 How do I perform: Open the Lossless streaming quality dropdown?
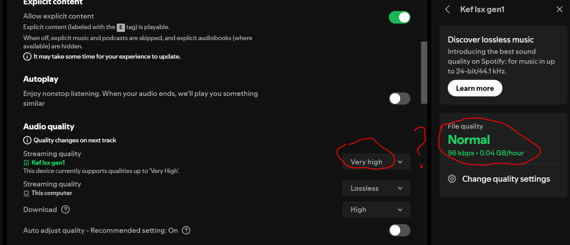pyautogui.click(x=376, y=188)
